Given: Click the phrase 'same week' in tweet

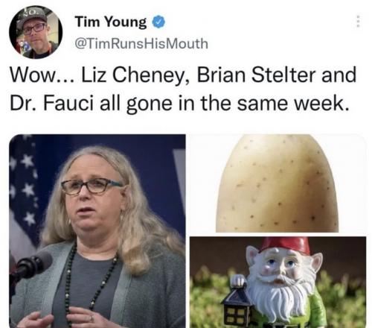Looking at the screenshot, I should click(x=291, y=103).
